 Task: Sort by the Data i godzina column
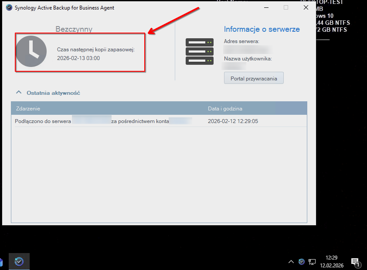coord(225,108)
